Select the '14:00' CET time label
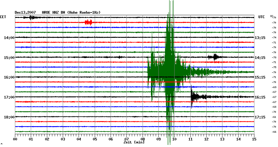 coord(9,38)
